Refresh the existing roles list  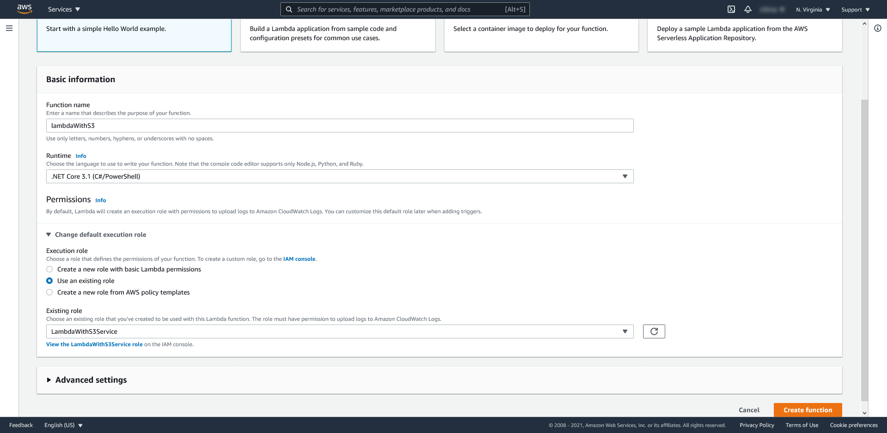click(654, 331)
